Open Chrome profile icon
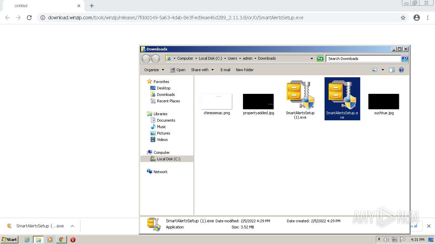This screenshot has height=244, width=435. [417, 18]
